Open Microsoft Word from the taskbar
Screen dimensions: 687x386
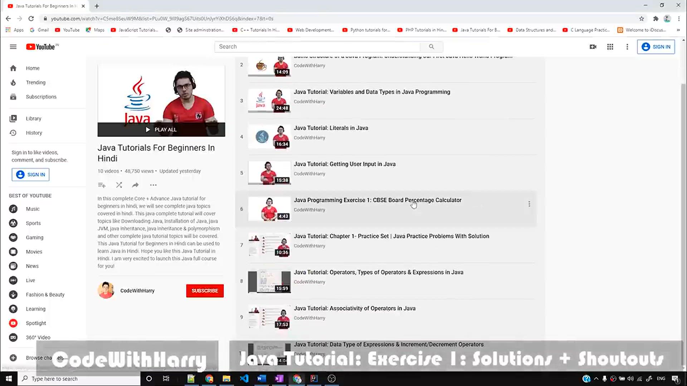coord(262,378)
